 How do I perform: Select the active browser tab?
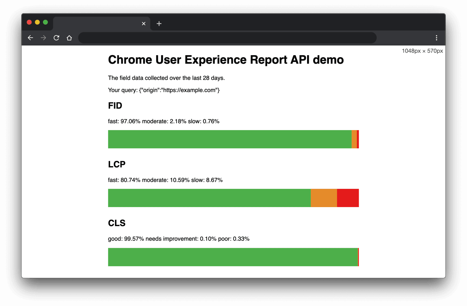coord(97,24)
